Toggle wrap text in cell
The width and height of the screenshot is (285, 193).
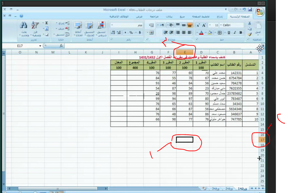coord(151,25)
